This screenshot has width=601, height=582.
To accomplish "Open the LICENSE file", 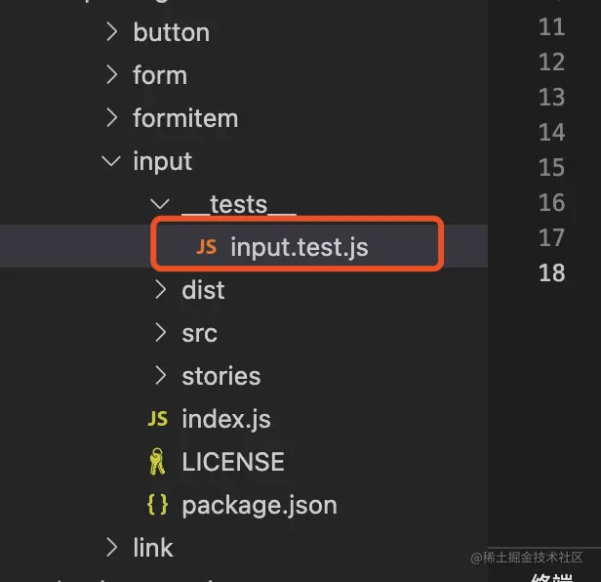I will point(233,462).
